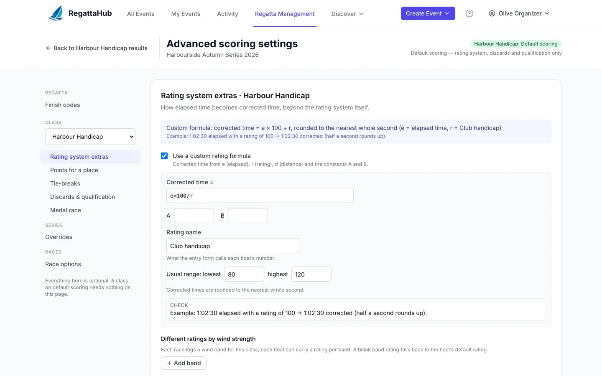Open Race options settings

(63, 264)
